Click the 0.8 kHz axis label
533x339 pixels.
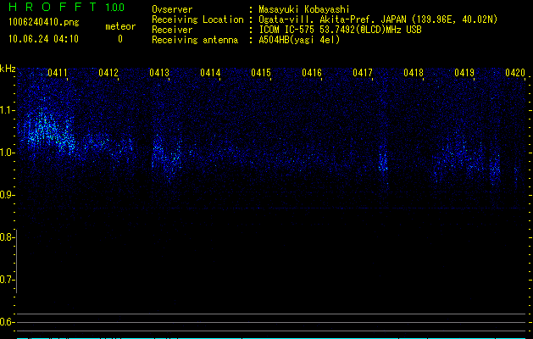pos(7,237)
